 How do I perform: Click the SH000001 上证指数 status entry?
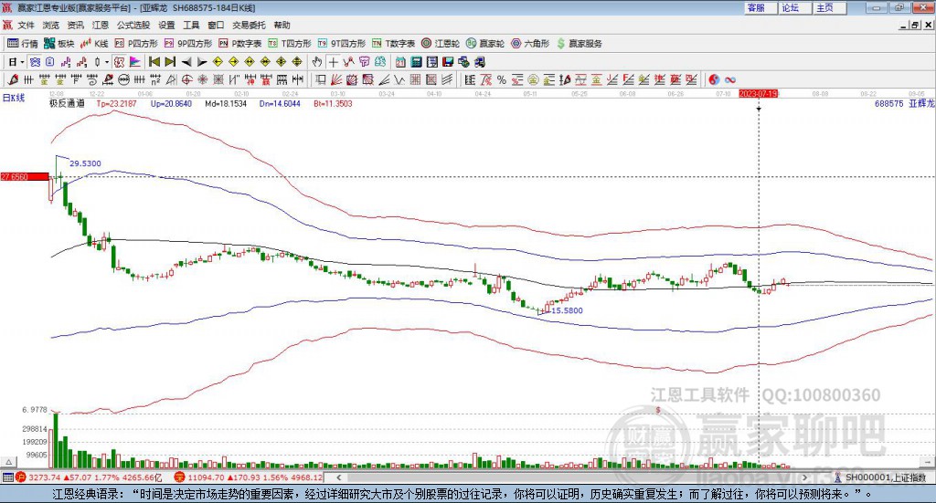[x=880, y=477]
